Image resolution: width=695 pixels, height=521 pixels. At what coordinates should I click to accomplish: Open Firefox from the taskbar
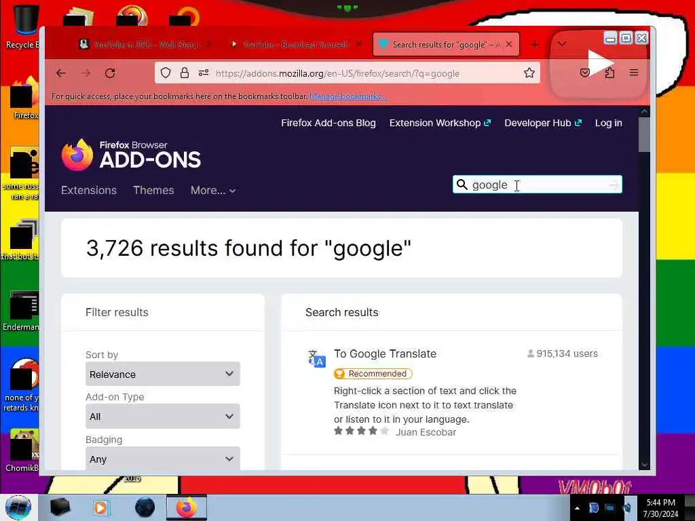click(x=187, y=507)
